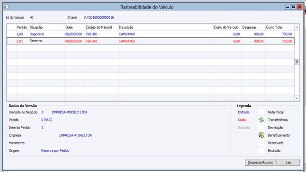Maximize the Rastreabilidade do Veículo window

(294, 7)
